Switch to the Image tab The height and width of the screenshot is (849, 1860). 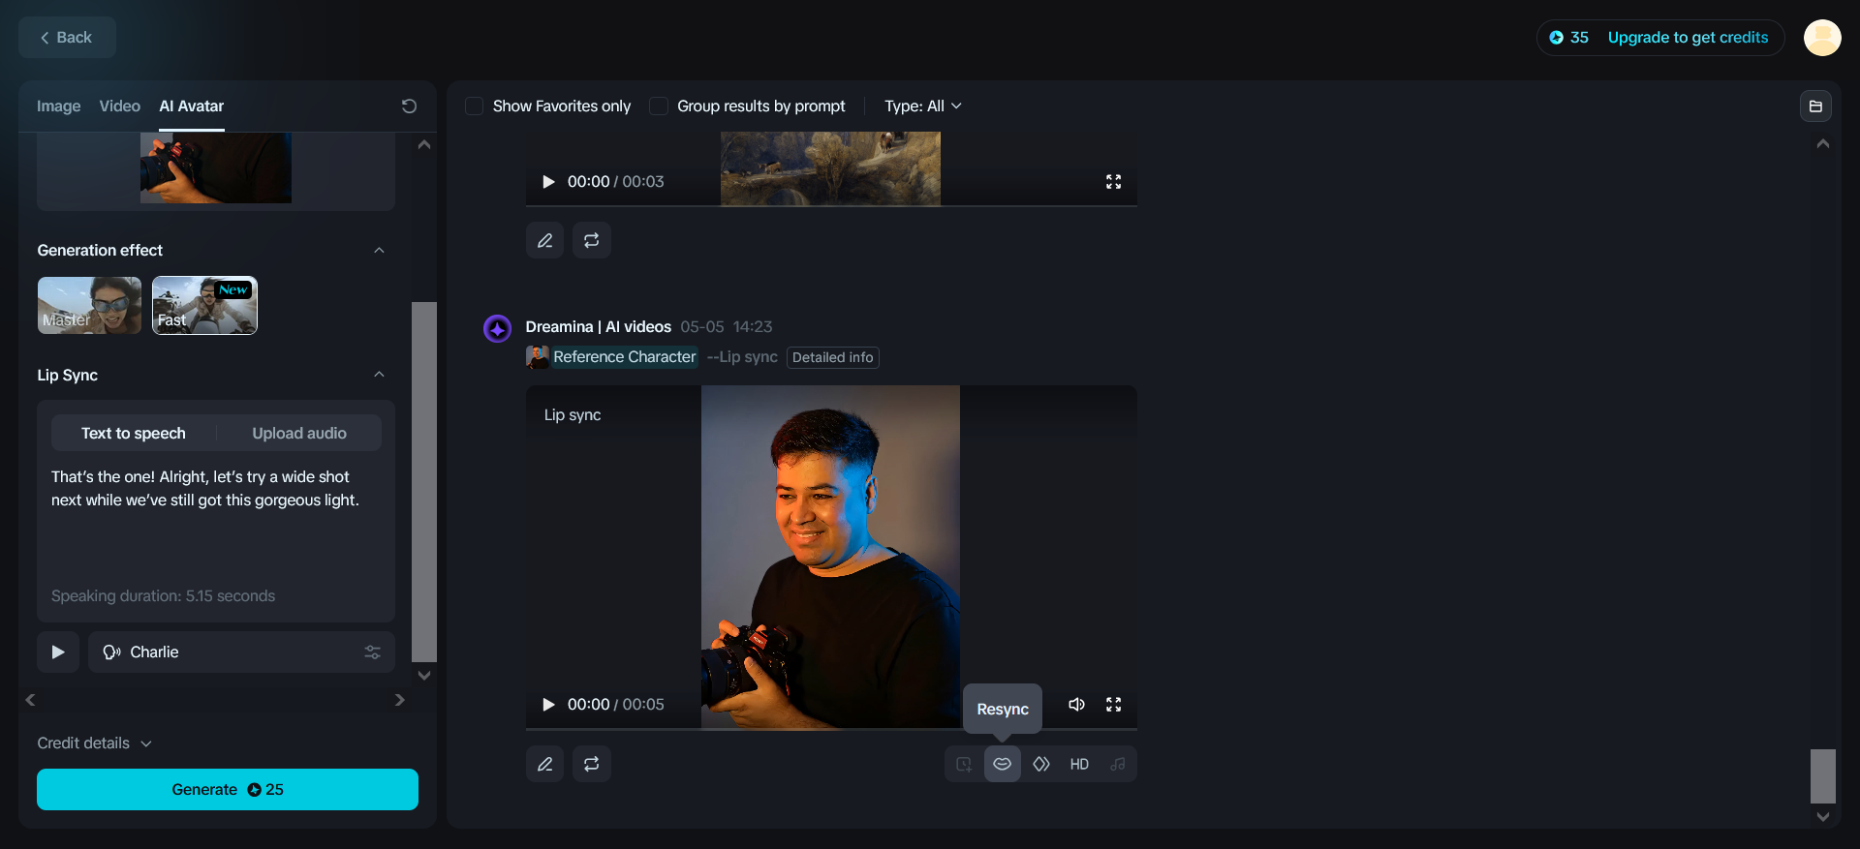click(58, 106)
